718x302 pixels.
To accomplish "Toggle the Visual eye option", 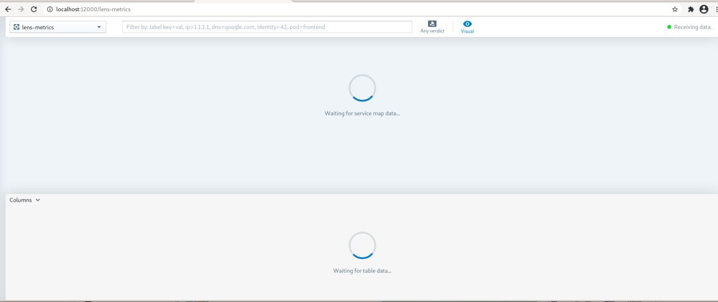I will point(467,27).
